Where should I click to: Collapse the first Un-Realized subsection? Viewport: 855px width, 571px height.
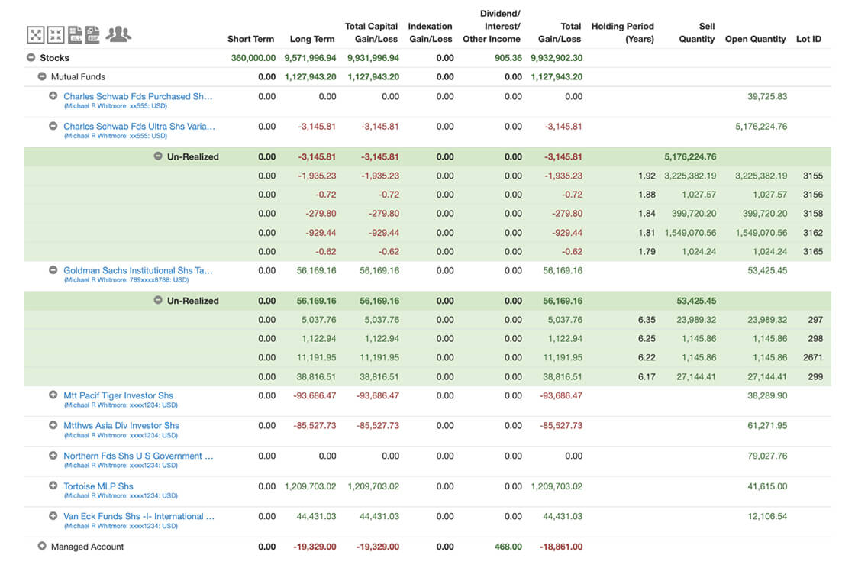(x=158, y=156)
